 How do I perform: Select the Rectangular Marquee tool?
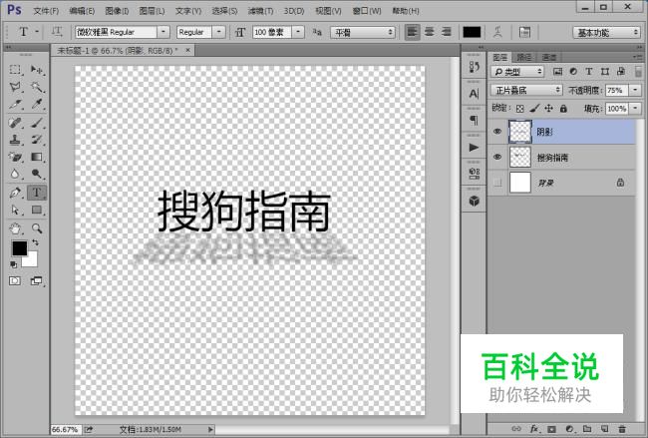pyautogui.click(x=15, y=70)
